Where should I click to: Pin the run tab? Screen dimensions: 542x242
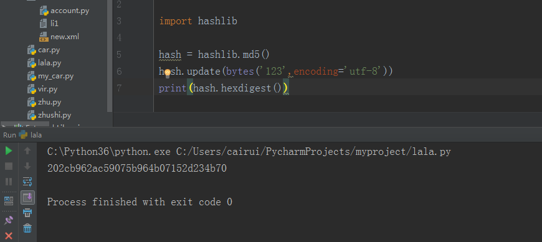pyautogui.click(x=9, y=220)
